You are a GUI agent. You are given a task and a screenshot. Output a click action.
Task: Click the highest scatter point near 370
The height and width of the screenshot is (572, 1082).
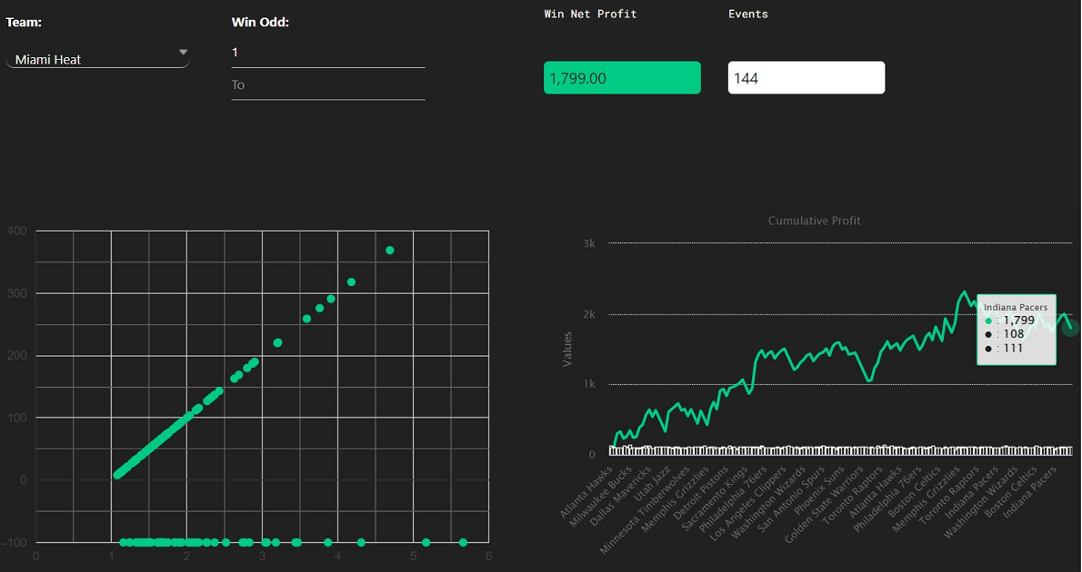(390, 251)
